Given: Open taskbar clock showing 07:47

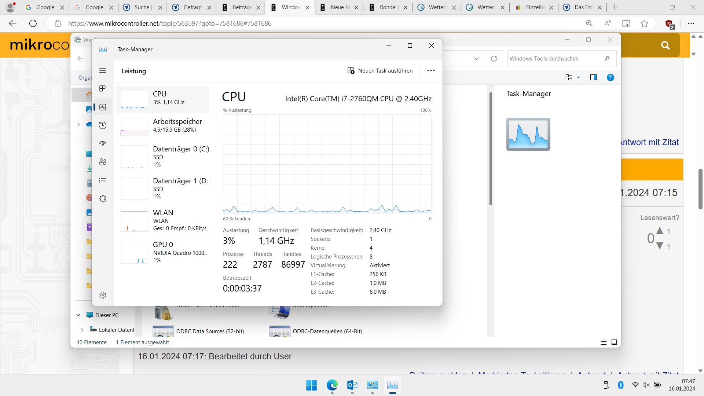Looking at the screenshot, I should tap(682, 385).
